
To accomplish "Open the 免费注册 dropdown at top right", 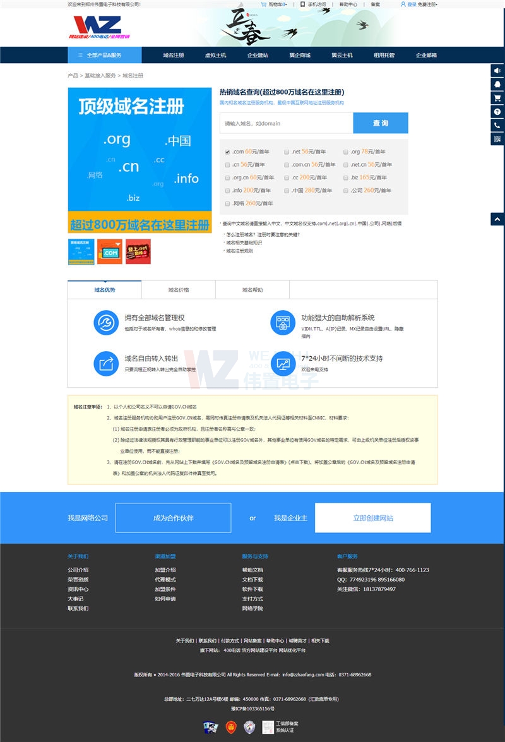I will (x=428, y=4).
